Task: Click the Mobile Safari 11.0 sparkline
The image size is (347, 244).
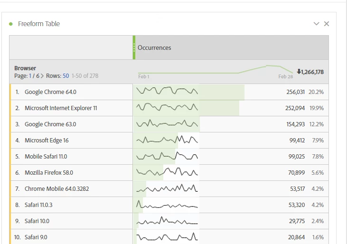Action: 167,156
